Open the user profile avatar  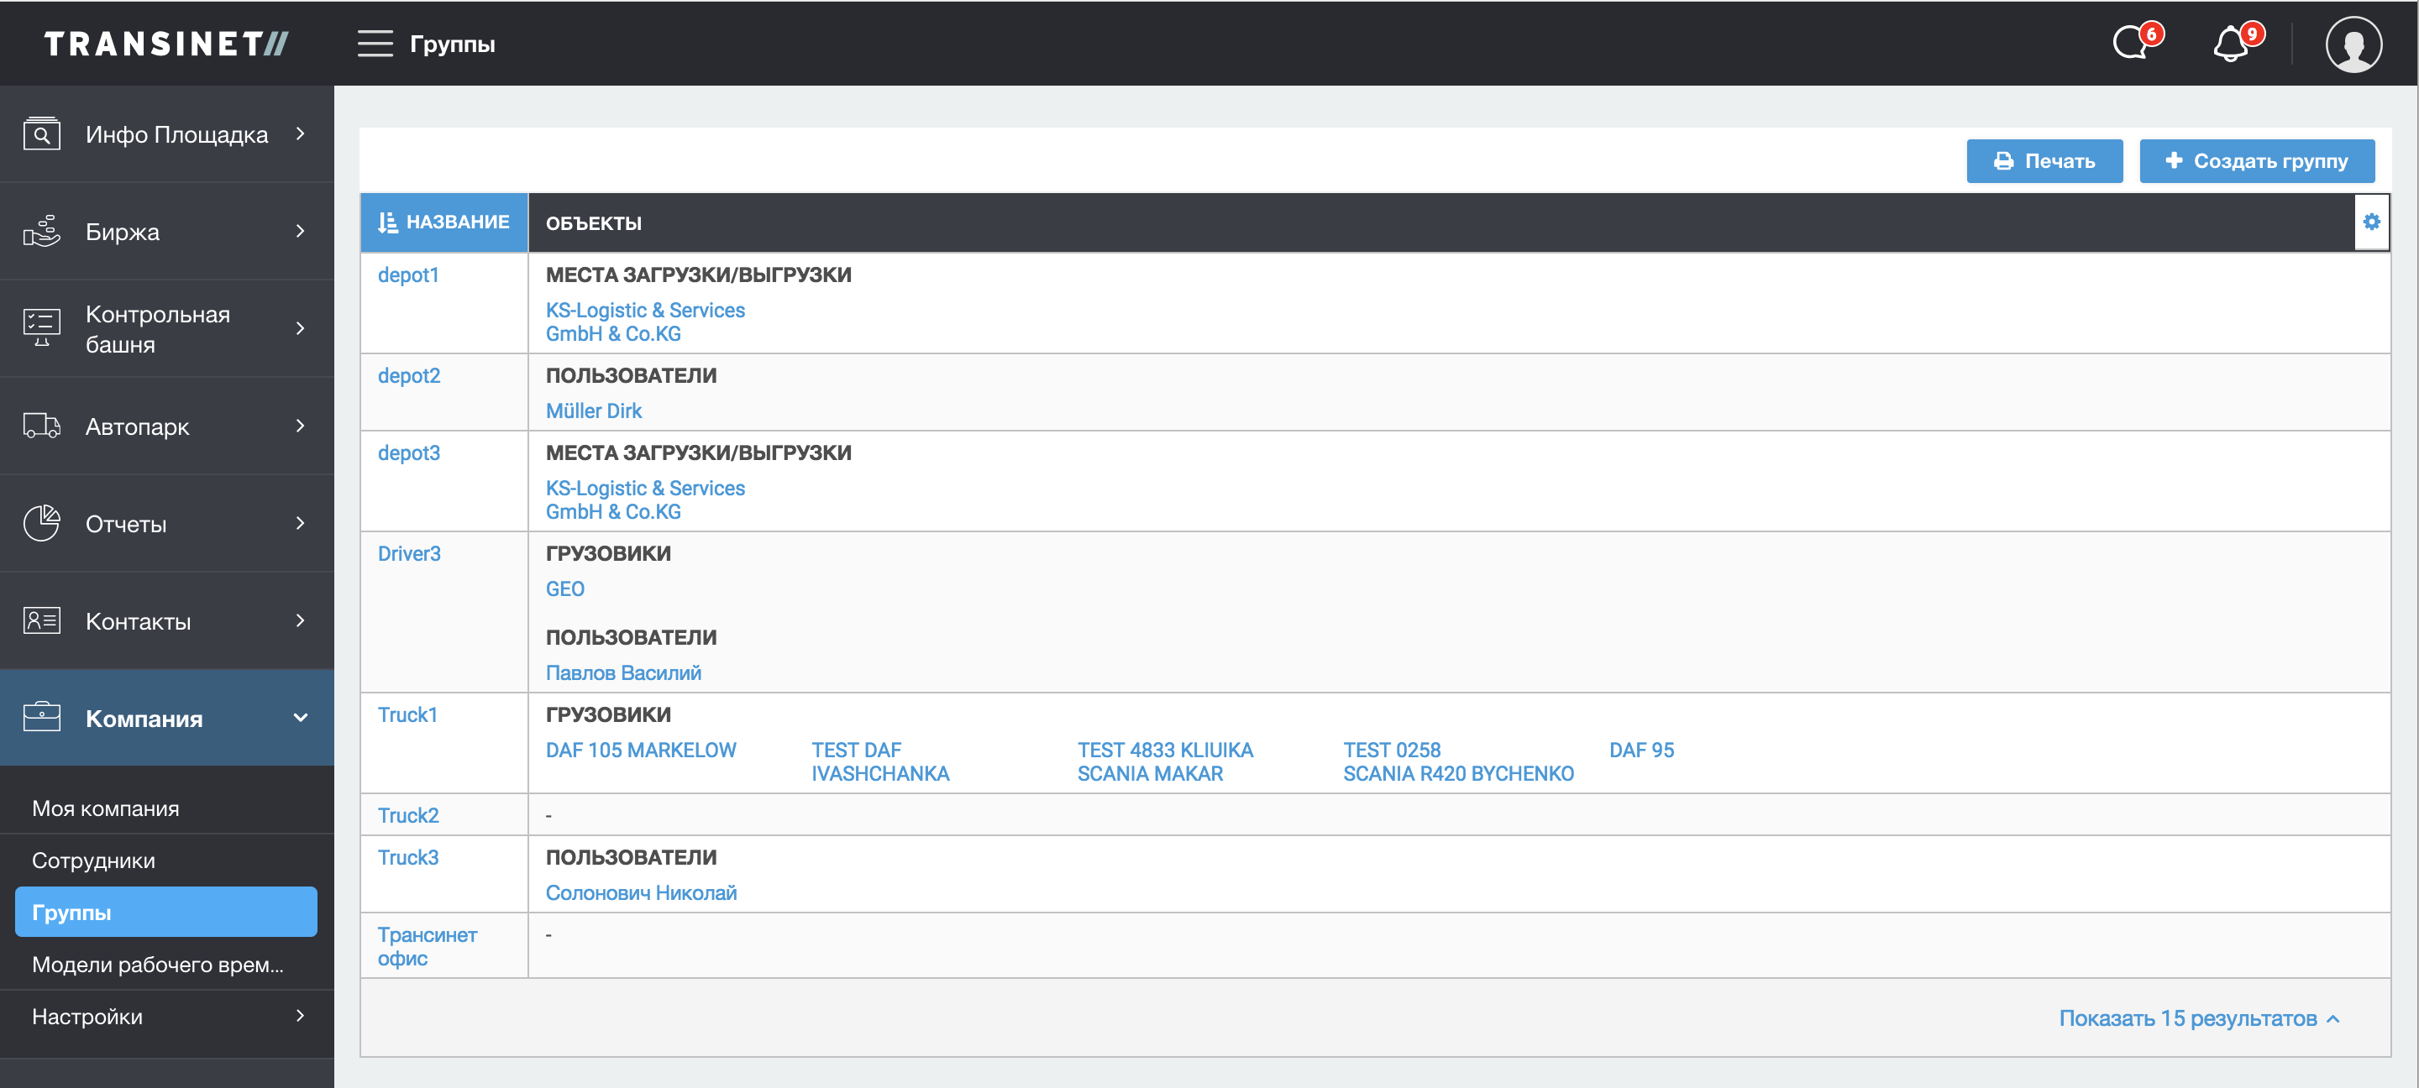(x=2353, y=43)
